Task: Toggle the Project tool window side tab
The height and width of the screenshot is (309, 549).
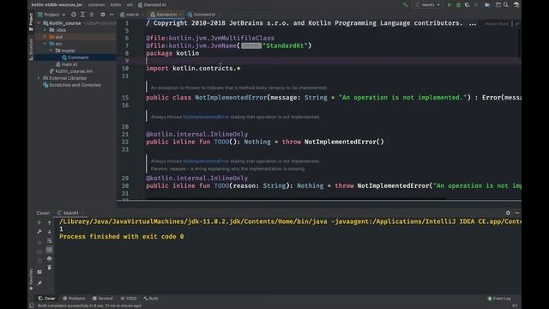Action: 31,21
